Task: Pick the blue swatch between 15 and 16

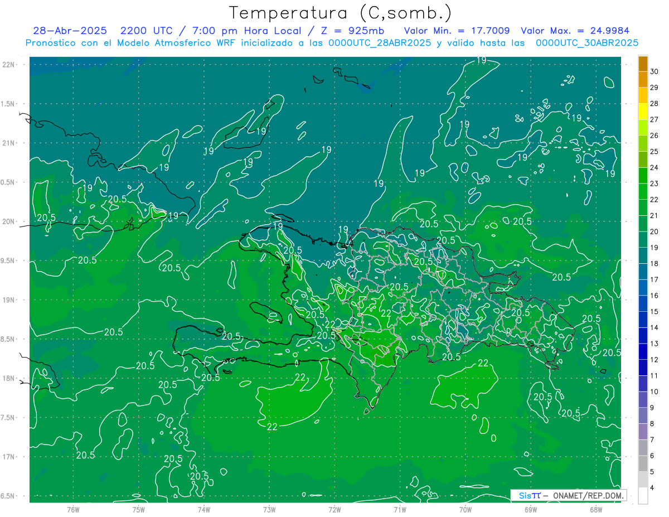Action: [643, 303]
